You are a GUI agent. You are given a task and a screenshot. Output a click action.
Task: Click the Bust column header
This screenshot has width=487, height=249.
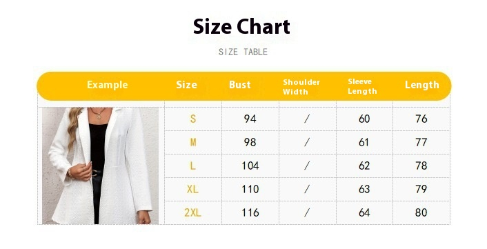pyautogui.click(x=240, y=85)
